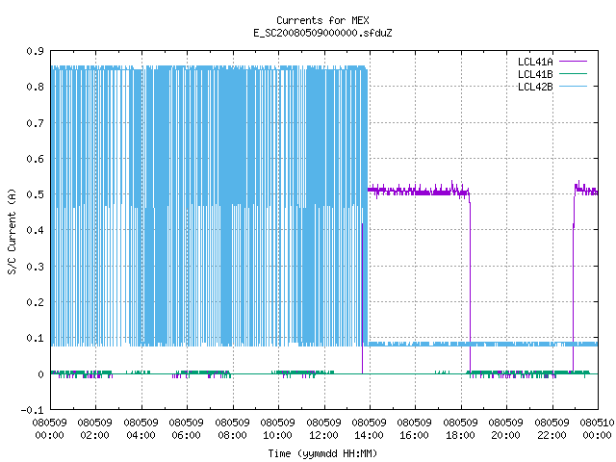Click the y-axis label 'S/C Current (A)'
Viewport: 616px width, 462px height.
point(12,231)
